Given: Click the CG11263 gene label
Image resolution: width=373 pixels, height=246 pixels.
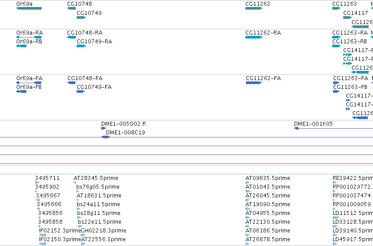Looking at the screenshot, I should (x=345, y=4).
